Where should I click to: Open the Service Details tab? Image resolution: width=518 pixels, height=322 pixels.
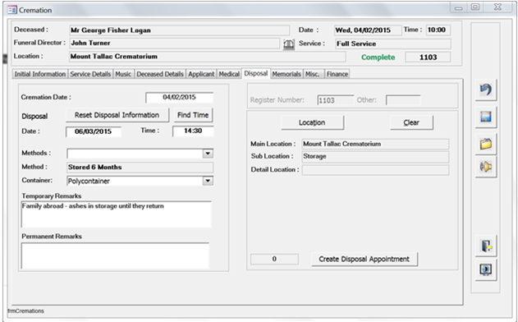90,74
